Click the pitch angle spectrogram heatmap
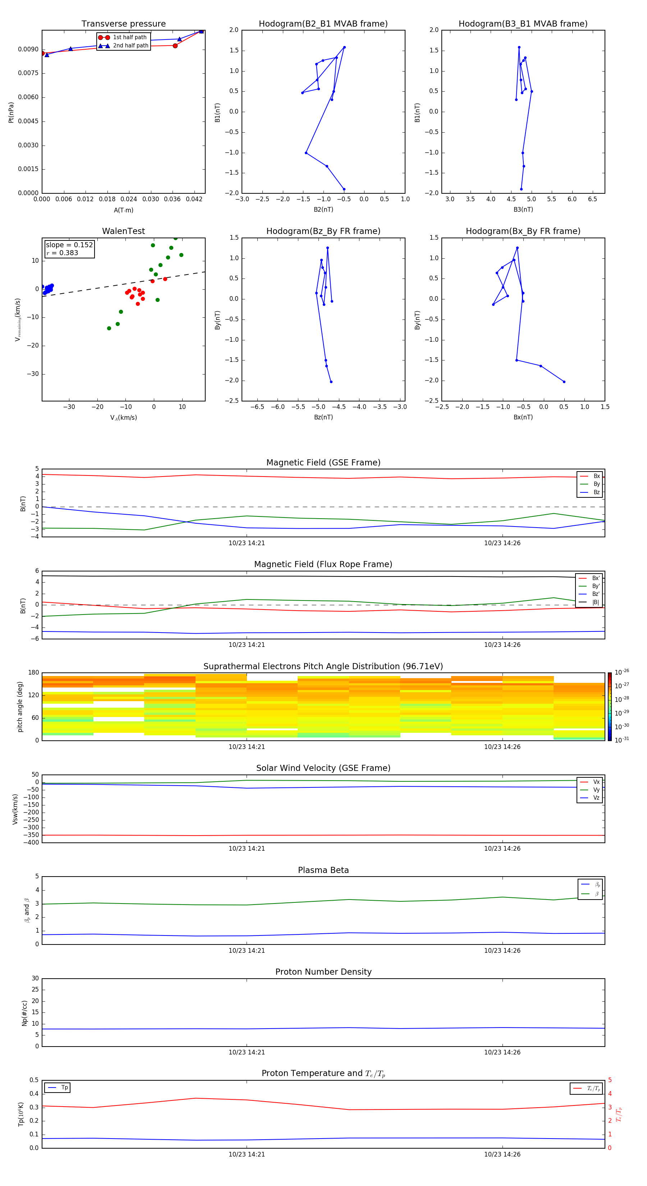This screenshot has width=647, height=1186. 323,707
